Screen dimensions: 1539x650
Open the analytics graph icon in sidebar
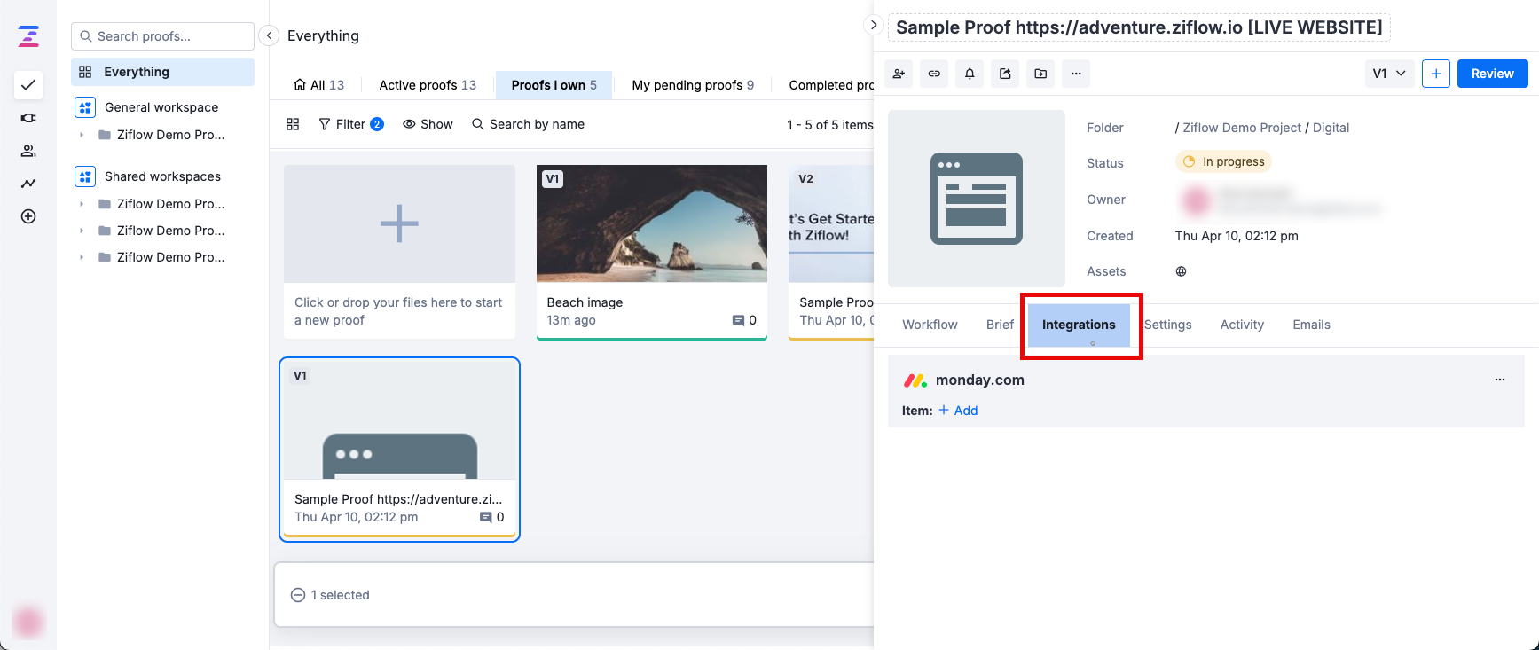(x=28, y=184)
